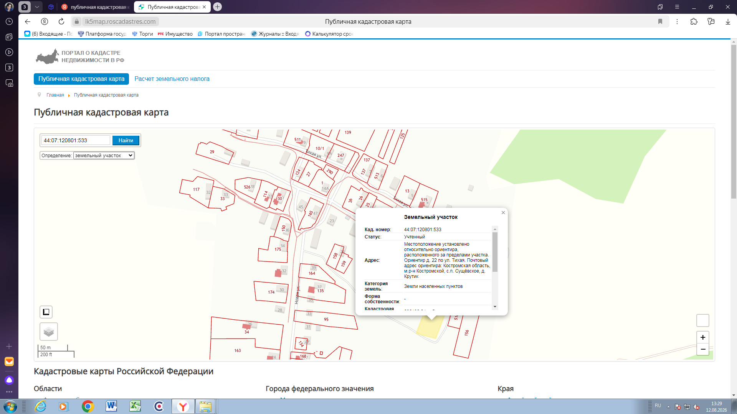Show hidden system tray icons

[x=668, y=407]
